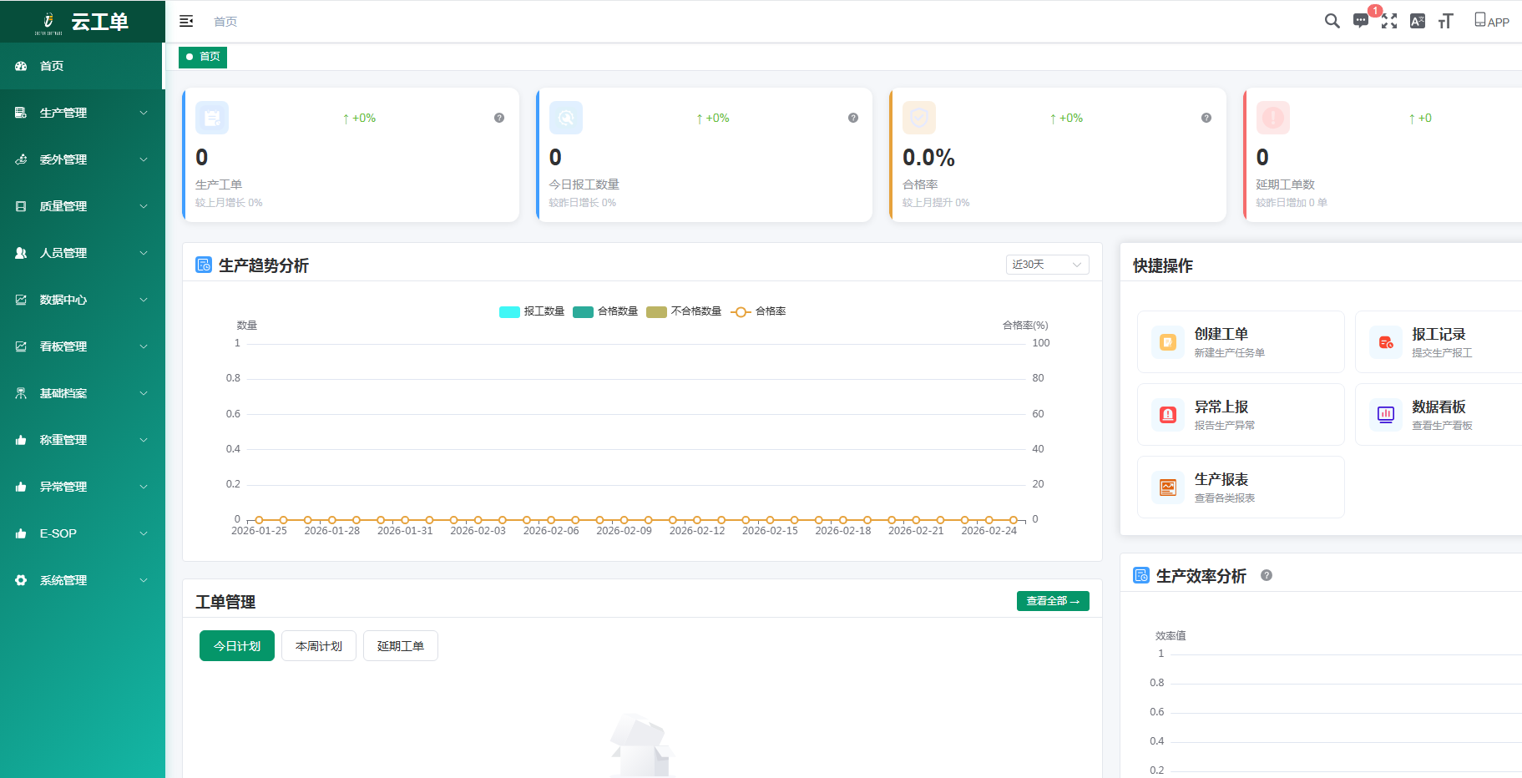Click help icon beside 生产效率分析 title
1522x778 pixels.
click(1267, 575)
